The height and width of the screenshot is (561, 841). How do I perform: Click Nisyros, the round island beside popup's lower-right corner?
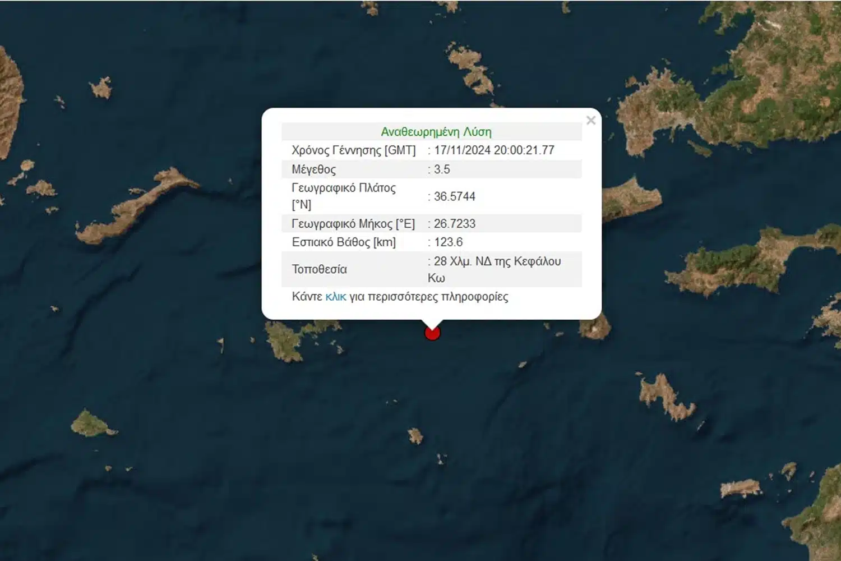(594, 327)
